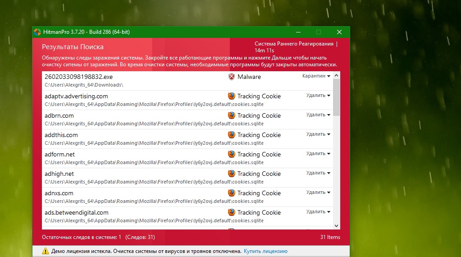Screen dimensions: 461x257
Task: Select the adform.net entry name
Action: point(59,154)
